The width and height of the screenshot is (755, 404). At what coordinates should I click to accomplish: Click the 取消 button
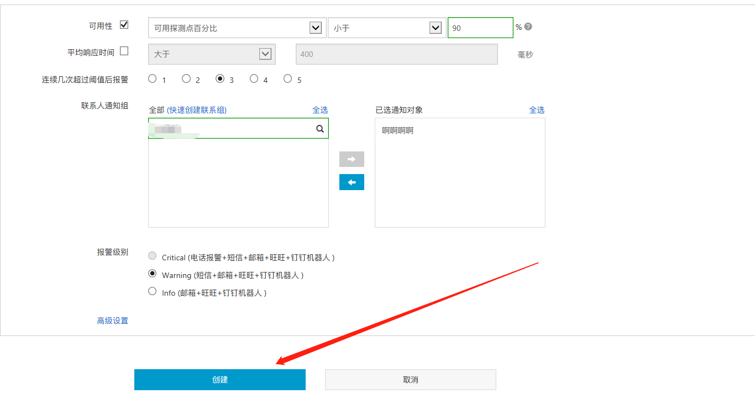pos(410,380)
